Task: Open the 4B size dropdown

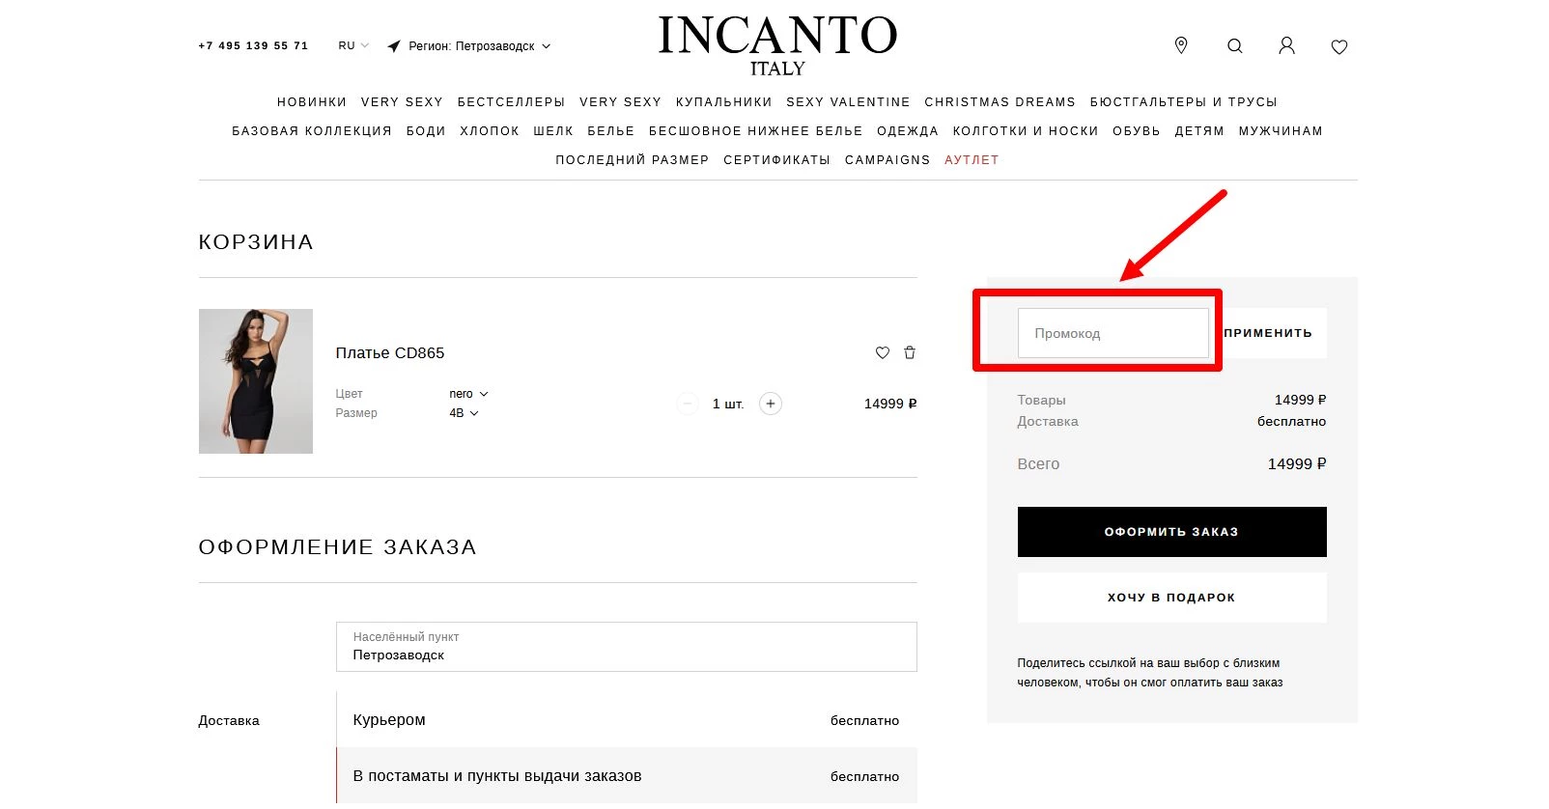Action: [464, 413]
